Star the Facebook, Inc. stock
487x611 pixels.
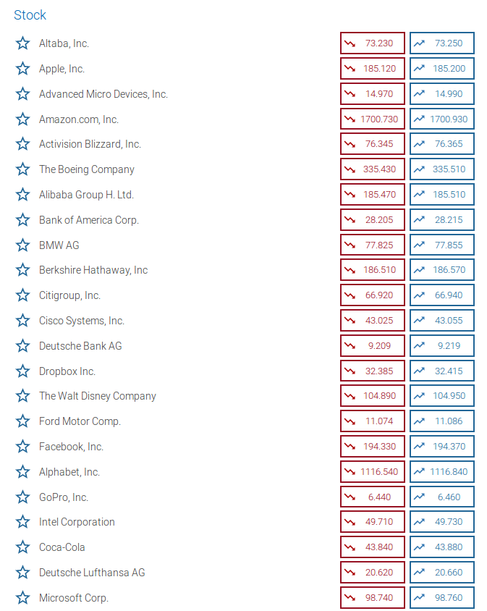pyautogui.click(x=22, y=447)
